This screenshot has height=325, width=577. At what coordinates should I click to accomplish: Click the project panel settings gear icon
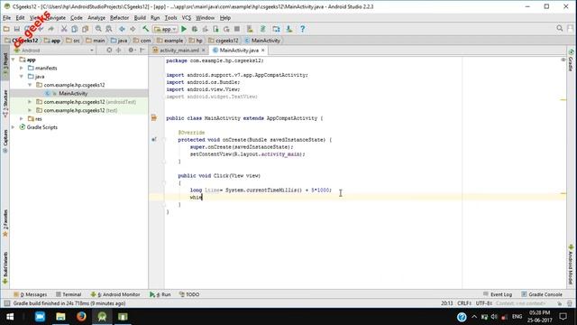pyautogui.click(x=131, y=51)
